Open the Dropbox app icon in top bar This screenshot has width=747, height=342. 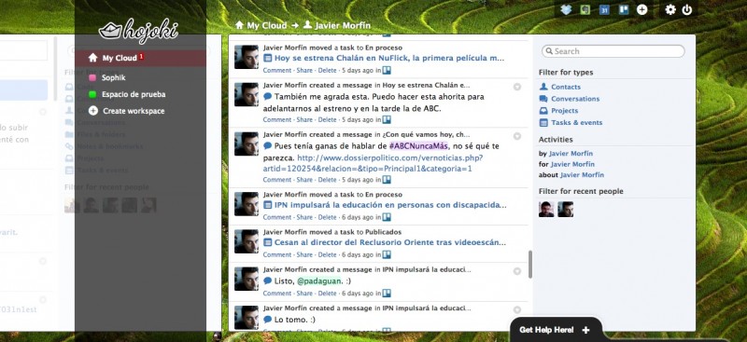566,9
